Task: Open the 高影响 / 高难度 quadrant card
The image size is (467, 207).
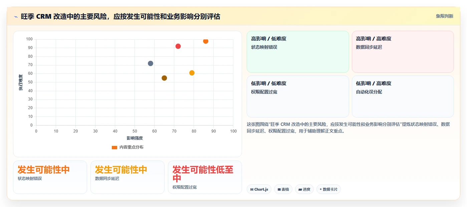Action: click(403, 52)
